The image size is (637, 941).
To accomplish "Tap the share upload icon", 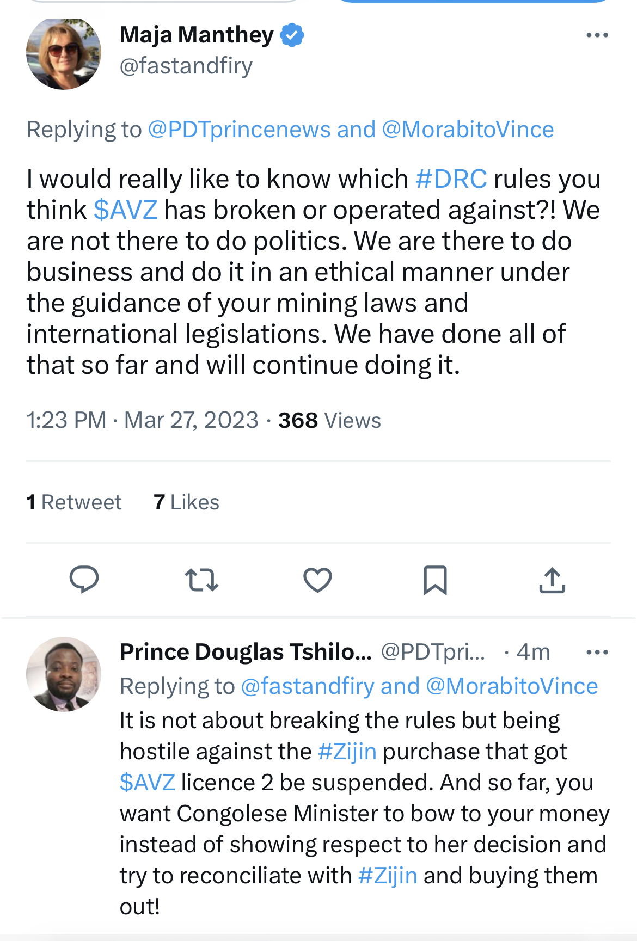I will [552, 580].
